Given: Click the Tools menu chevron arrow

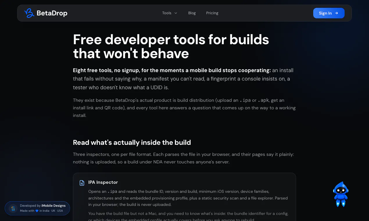Looking at the screenshot, I should click(x=176, y=13).
